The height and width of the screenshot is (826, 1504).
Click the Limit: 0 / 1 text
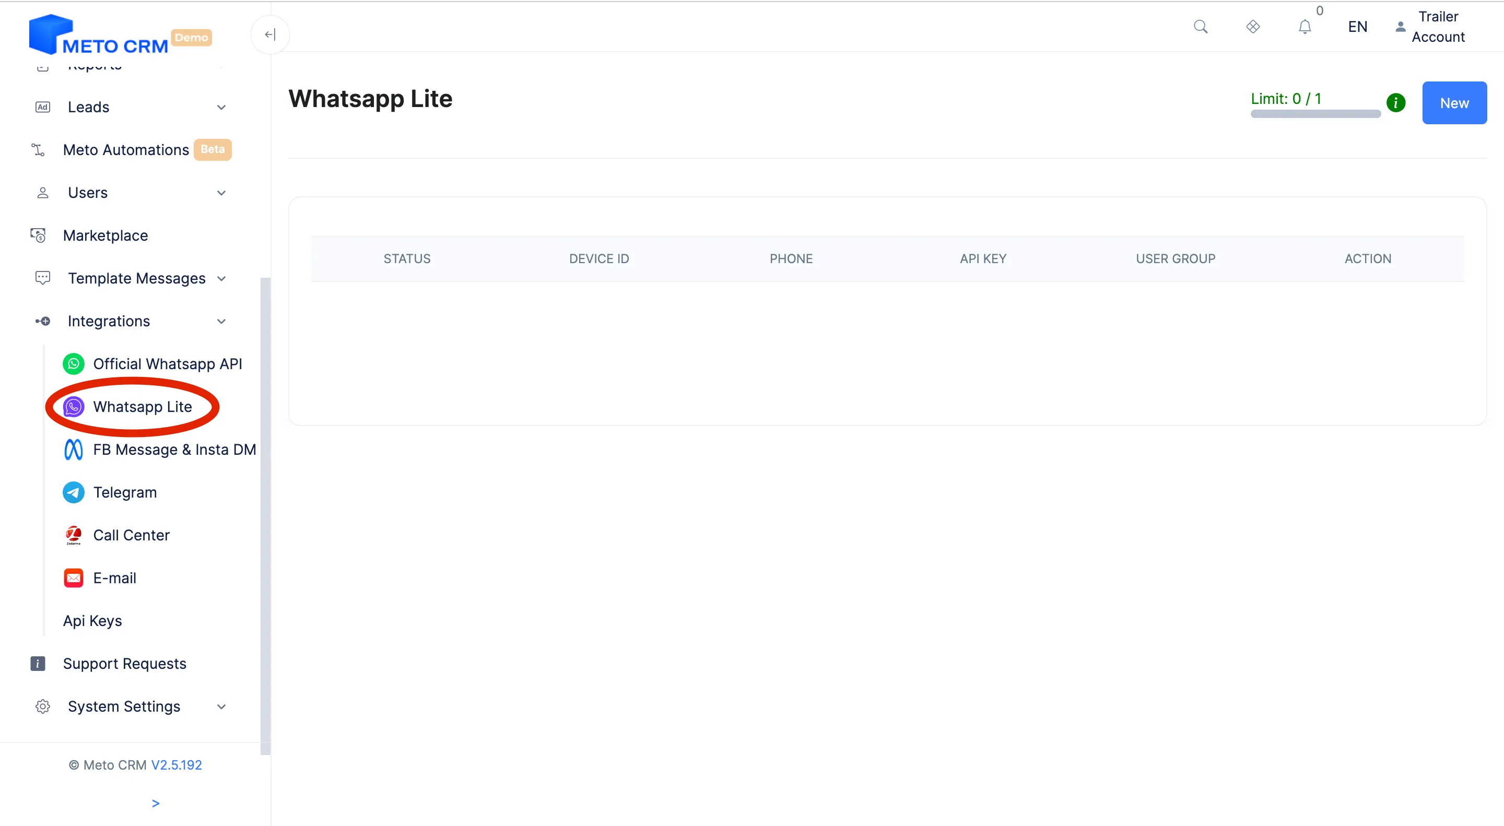pos(1286,99)
